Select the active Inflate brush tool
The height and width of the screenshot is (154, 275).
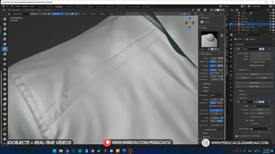[x=5, y=49]
